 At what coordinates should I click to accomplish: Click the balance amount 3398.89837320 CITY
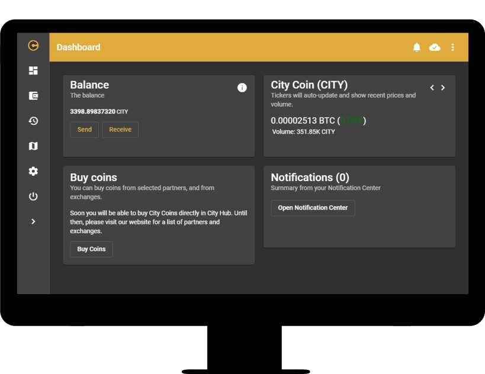99,112
